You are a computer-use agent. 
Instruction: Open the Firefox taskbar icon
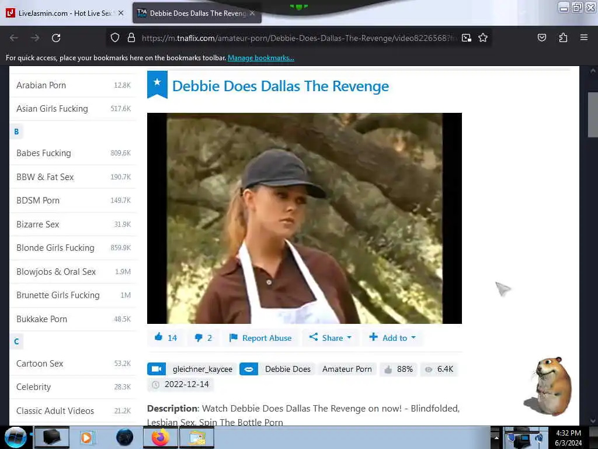click(x=160, y=437)
